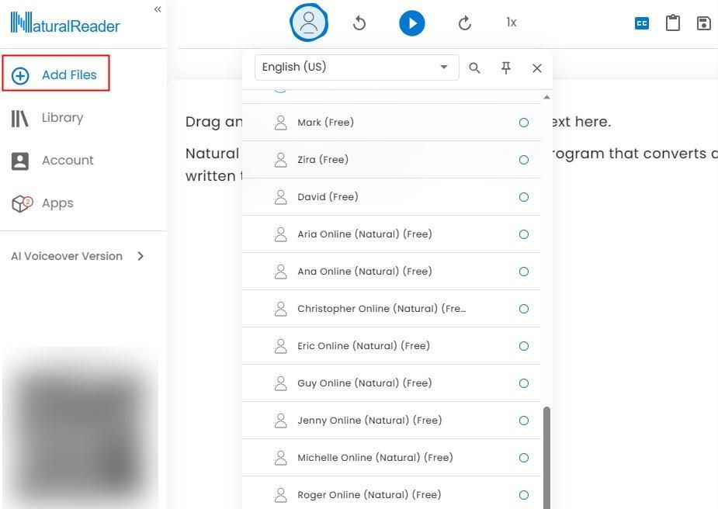718x509 pixels.
Task: Start playback with the blue play button
Action: 412,23
